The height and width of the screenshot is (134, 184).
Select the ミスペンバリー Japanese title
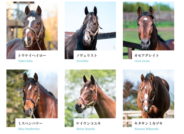click(30, 123)
